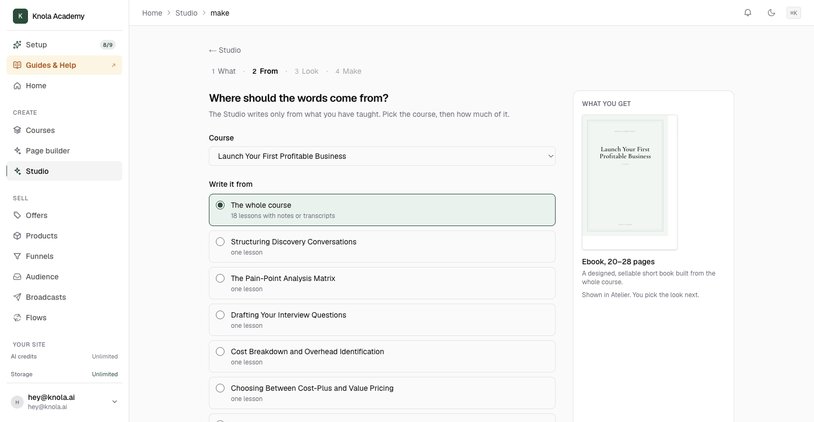Click the Funnels filter icon

pos(17,256)
